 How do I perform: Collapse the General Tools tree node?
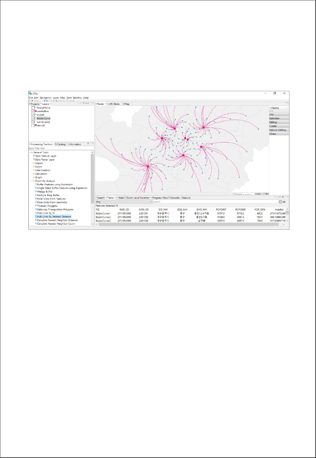[30, 152]
